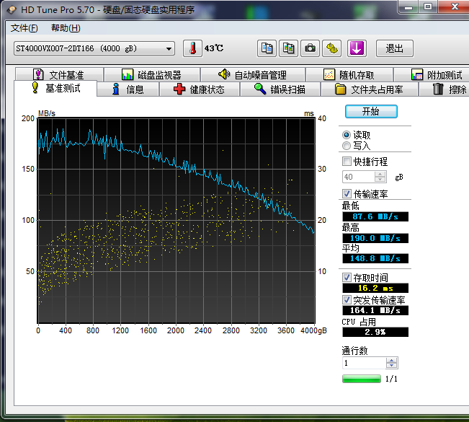The height and width of the screenshot is (422, 469).
Task: Open the 文件(F) menu
Action: pos(24,28)
